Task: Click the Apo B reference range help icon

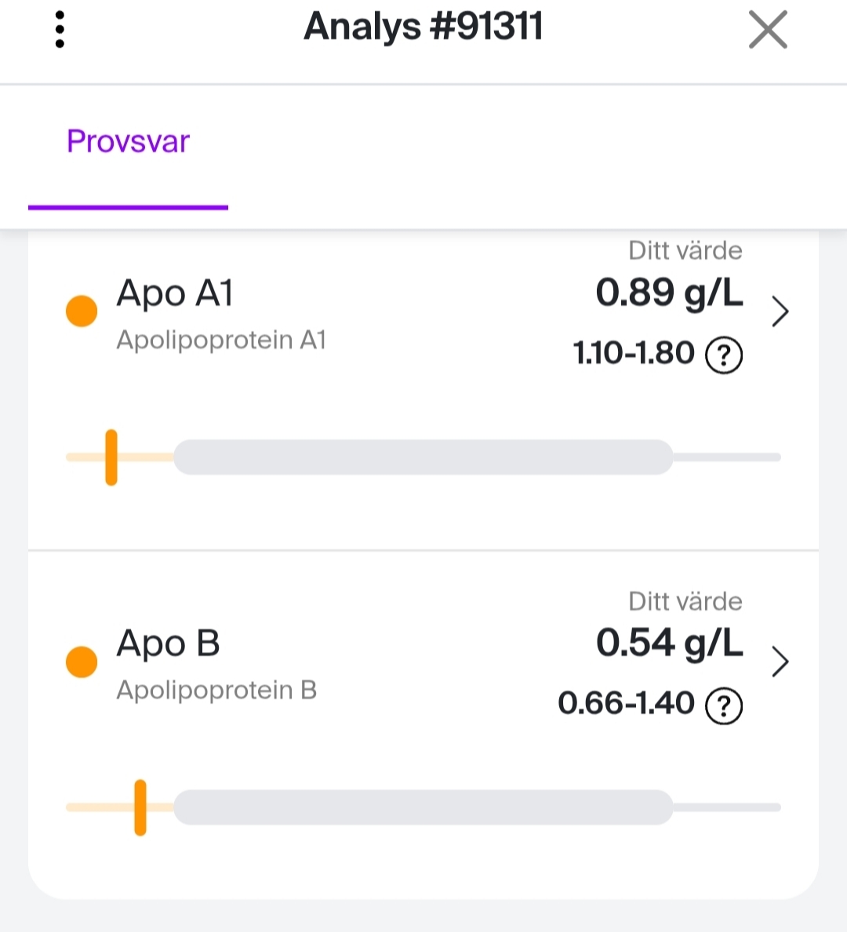Action: pos(724,705)
